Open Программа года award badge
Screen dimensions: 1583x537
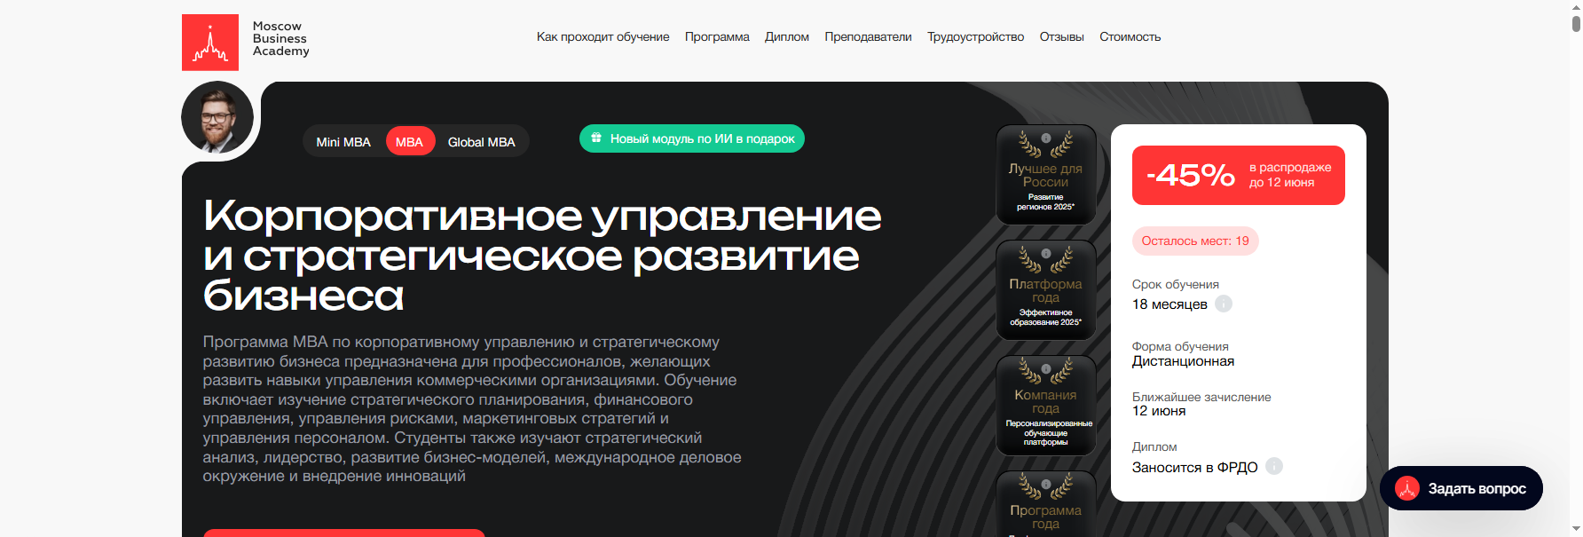point(1046,504)
